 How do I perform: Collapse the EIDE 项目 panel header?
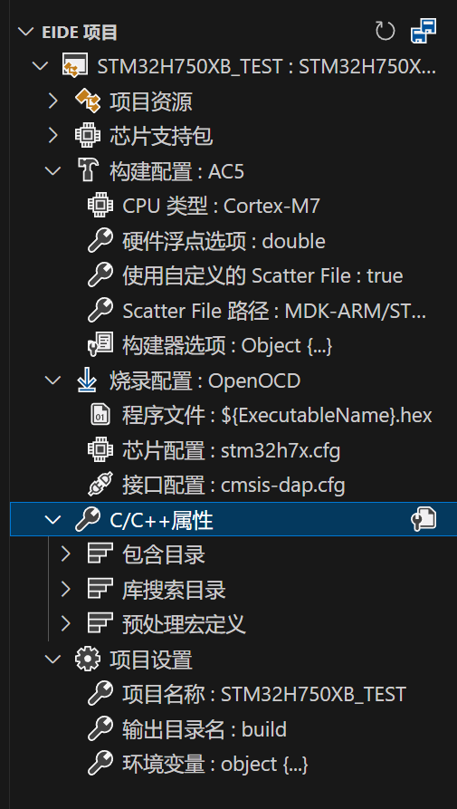(x=24, y=32)
